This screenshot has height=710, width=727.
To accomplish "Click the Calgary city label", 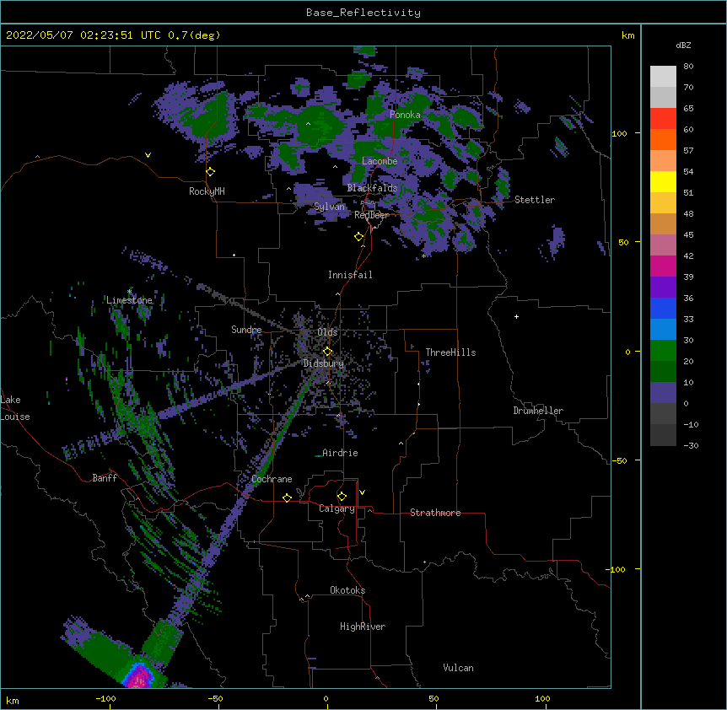I will pos(337,508).
